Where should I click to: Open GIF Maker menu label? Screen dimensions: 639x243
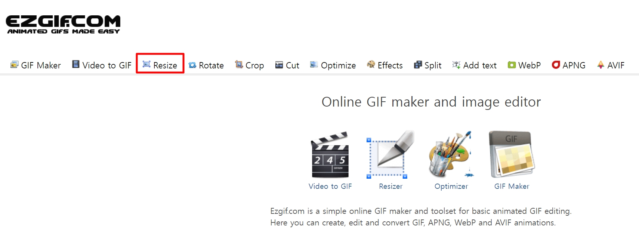pos(41,65)
